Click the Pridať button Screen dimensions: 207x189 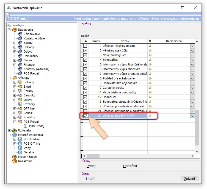tap(91, 166)
